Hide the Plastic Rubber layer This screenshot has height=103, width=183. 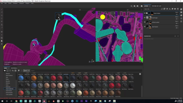145,13
